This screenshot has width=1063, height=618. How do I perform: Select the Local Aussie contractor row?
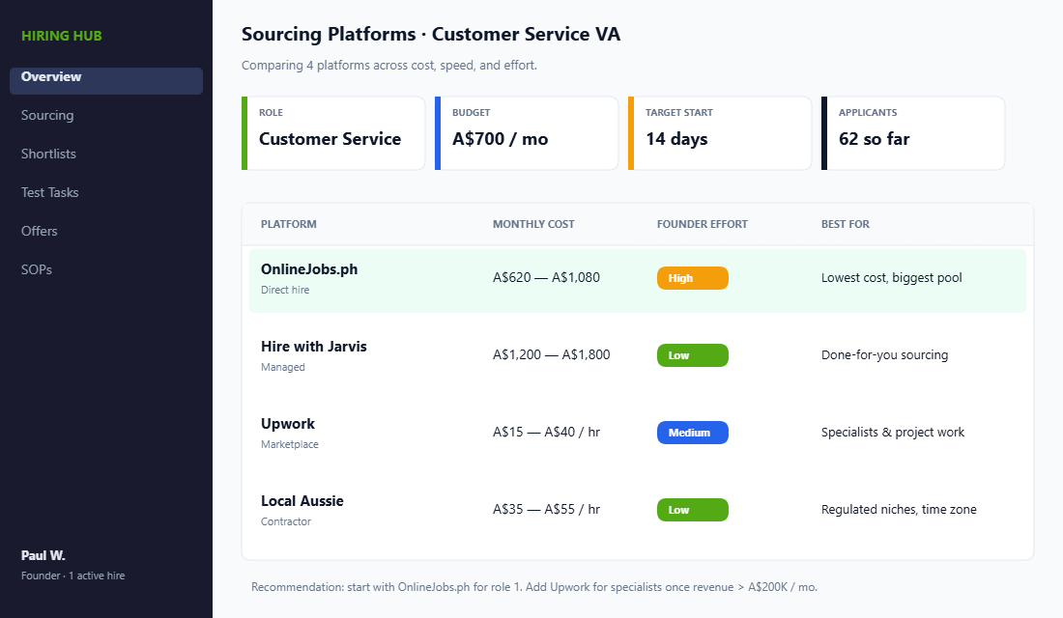302,500
